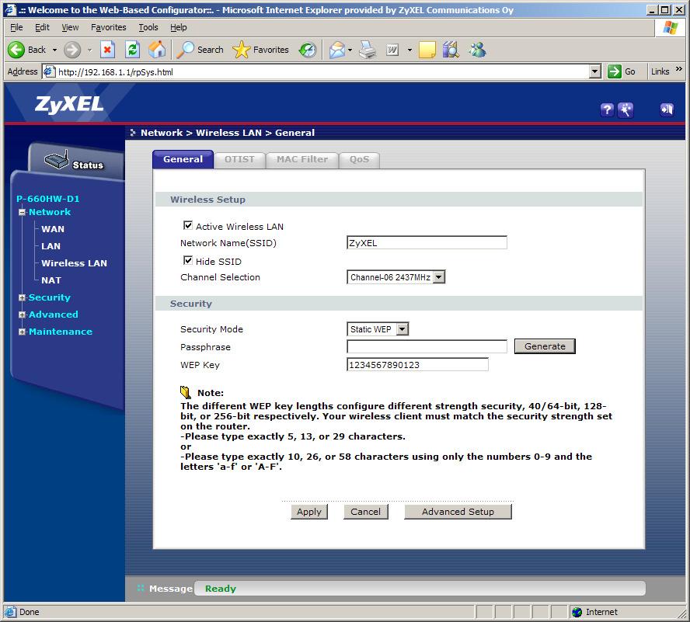The width and height of the screenshot is (690, 622).
Task: Open the Favorites star toolbar button
Action: coord(260,50)
